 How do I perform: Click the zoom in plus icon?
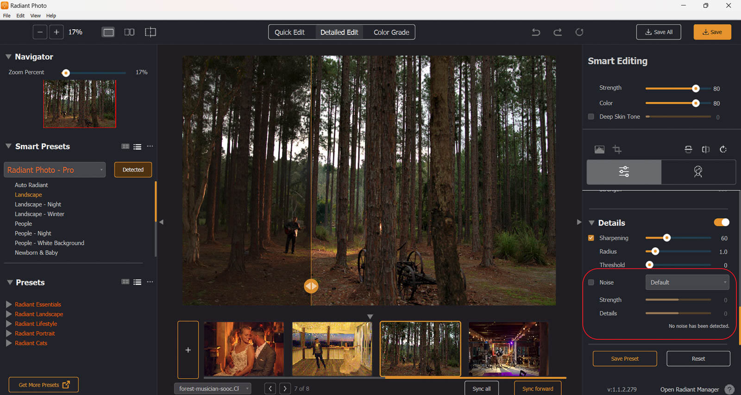57,32
